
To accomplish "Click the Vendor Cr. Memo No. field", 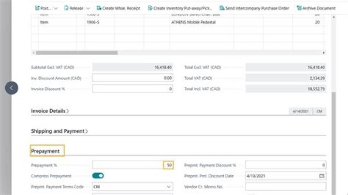I will pos(285,186).
